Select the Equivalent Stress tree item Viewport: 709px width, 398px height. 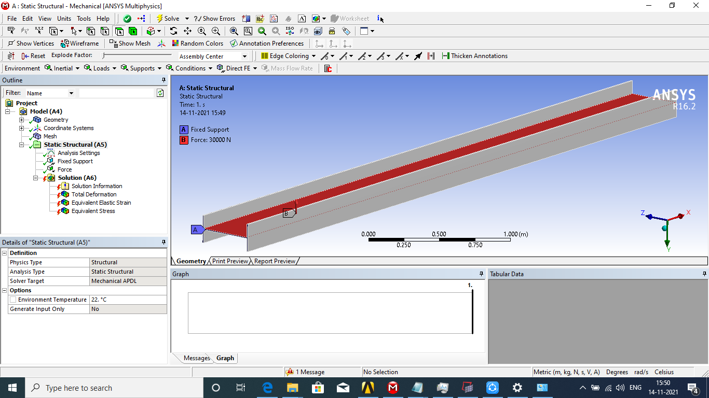point(93,211)
